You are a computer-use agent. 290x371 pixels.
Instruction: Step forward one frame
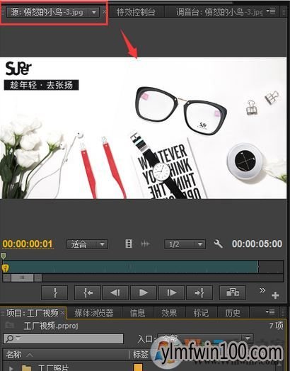tap(171, 292)
